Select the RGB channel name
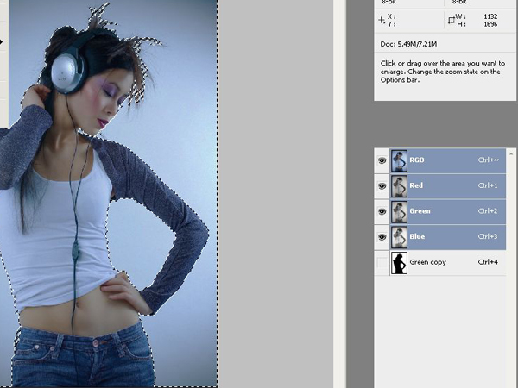This screenshot has width=518, height=388. coord(417,160)
